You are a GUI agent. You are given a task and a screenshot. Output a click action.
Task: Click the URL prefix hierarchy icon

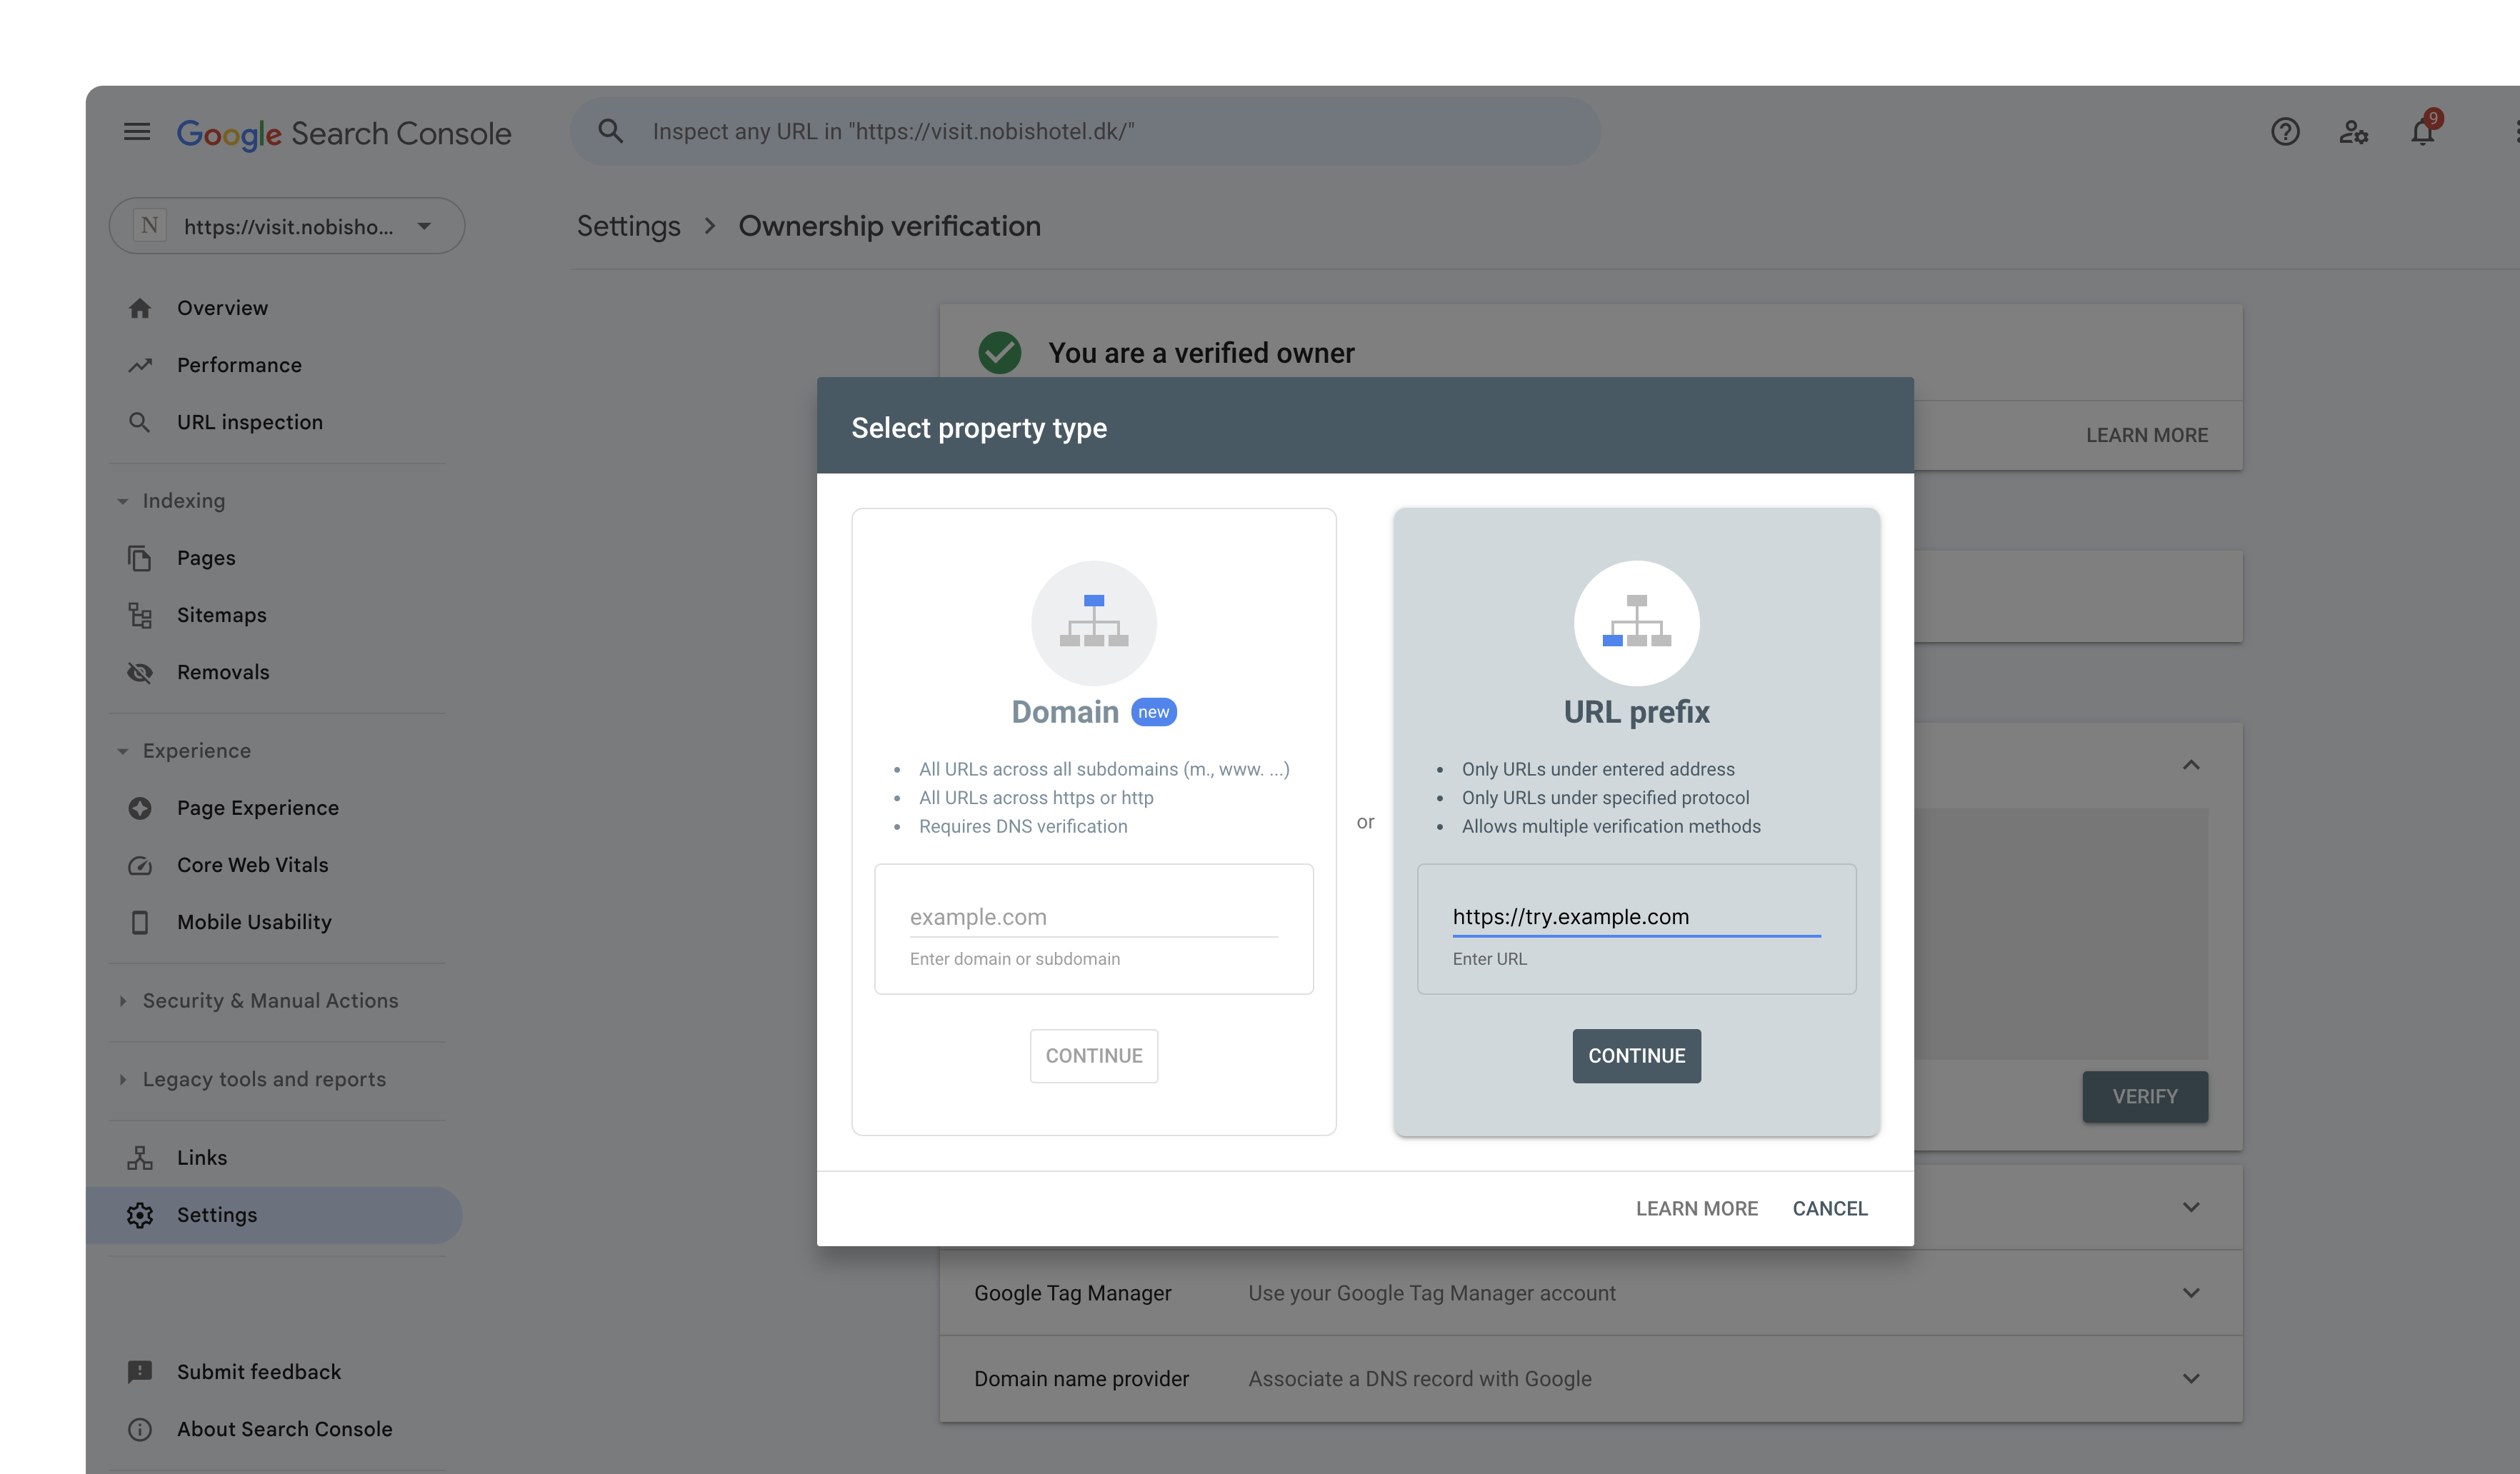[1636, 622]
